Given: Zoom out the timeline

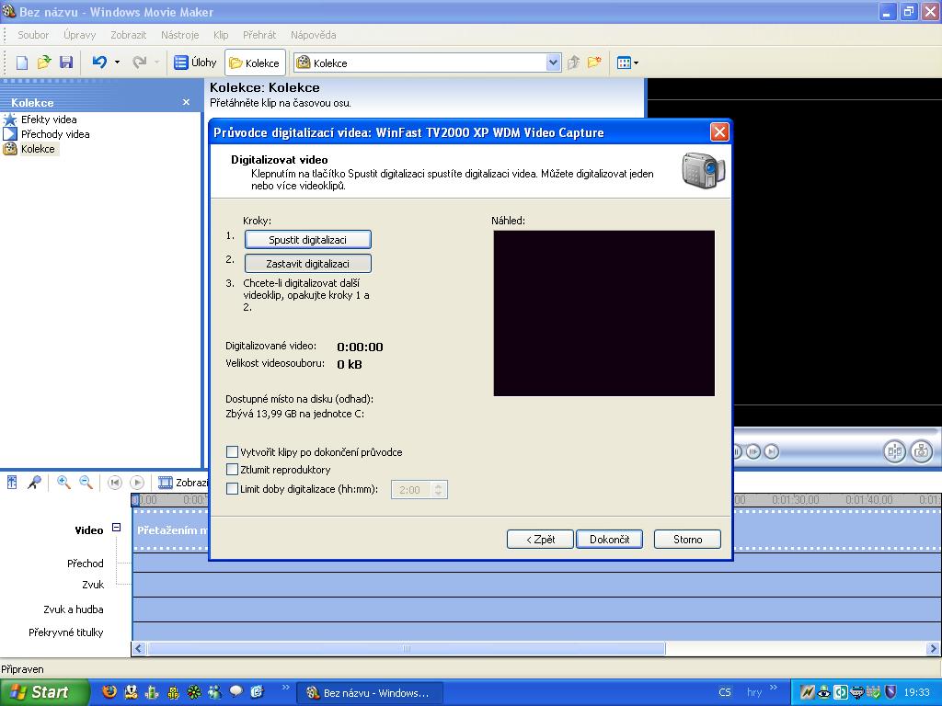Looking at the screenshot, I should coord(86,482).
